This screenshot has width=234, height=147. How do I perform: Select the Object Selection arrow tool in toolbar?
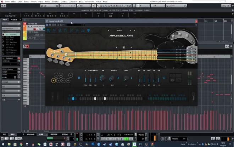click(98, 6)
